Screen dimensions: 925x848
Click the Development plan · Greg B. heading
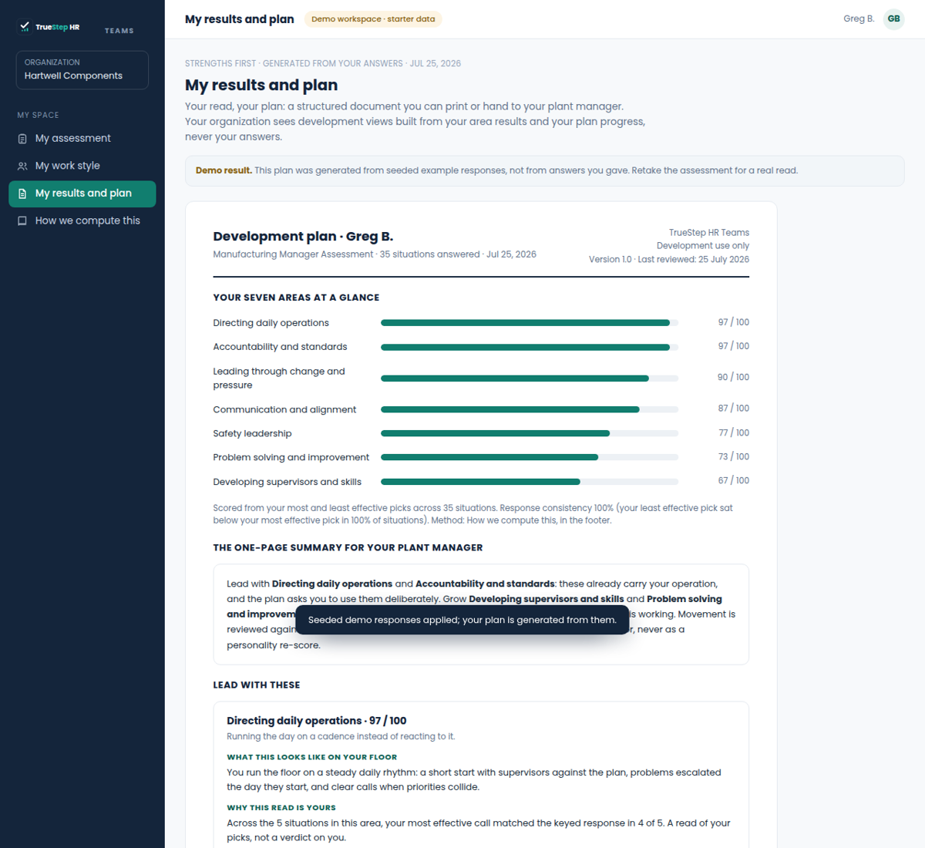(x=303, y=237)
